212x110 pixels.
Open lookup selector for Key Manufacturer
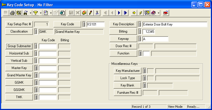point(145,71)
